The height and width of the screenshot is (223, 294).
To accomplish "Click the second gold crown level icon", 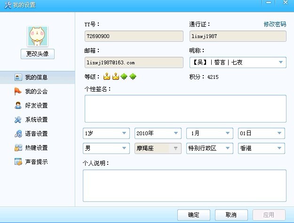I will pyautogui.click(x=116, y=77).
